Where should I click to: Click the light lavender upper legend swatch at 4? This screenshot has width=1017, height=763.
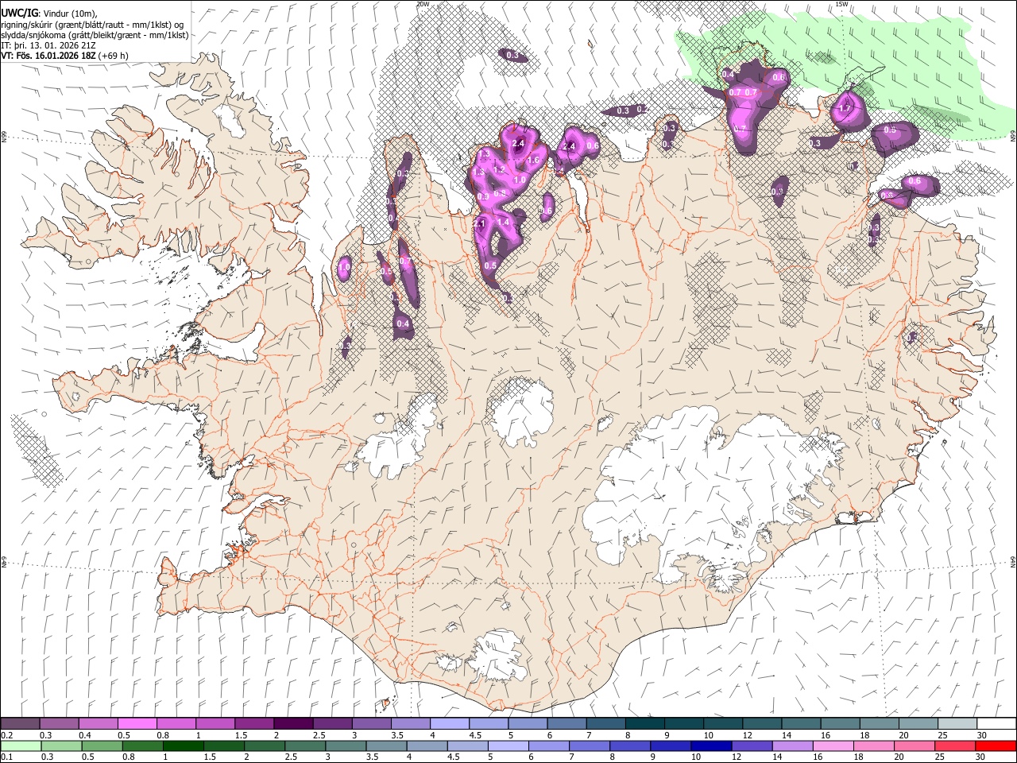448,723
